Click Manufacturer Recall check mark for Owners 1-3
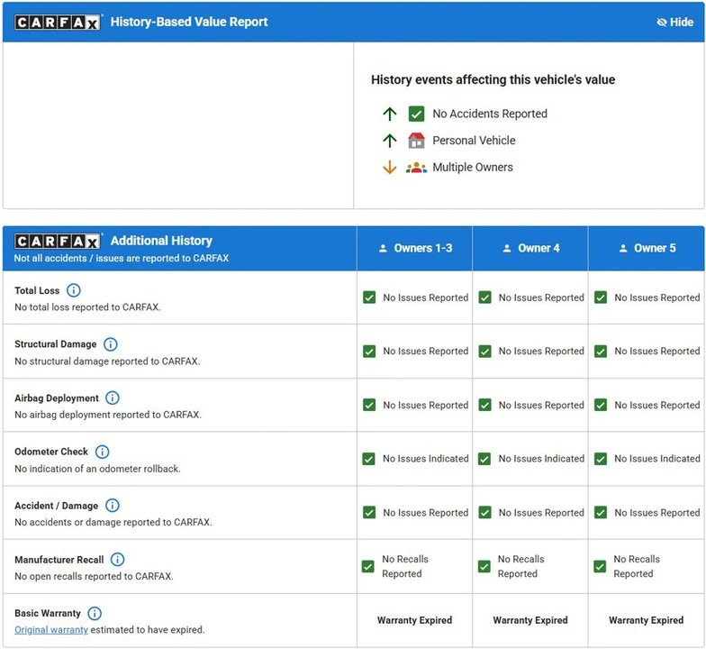Screen dimensions: 706x649 click(367, 566)
